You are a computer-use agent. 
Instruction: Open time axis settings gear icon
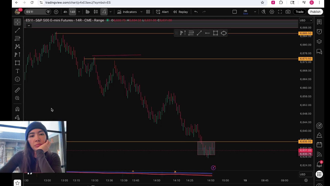pos(306,180)
